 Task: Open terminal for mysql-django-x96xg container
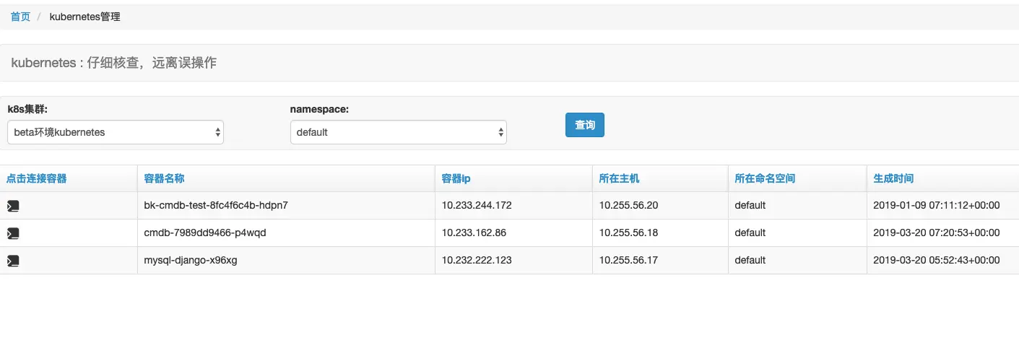click(x=13, y=261)
